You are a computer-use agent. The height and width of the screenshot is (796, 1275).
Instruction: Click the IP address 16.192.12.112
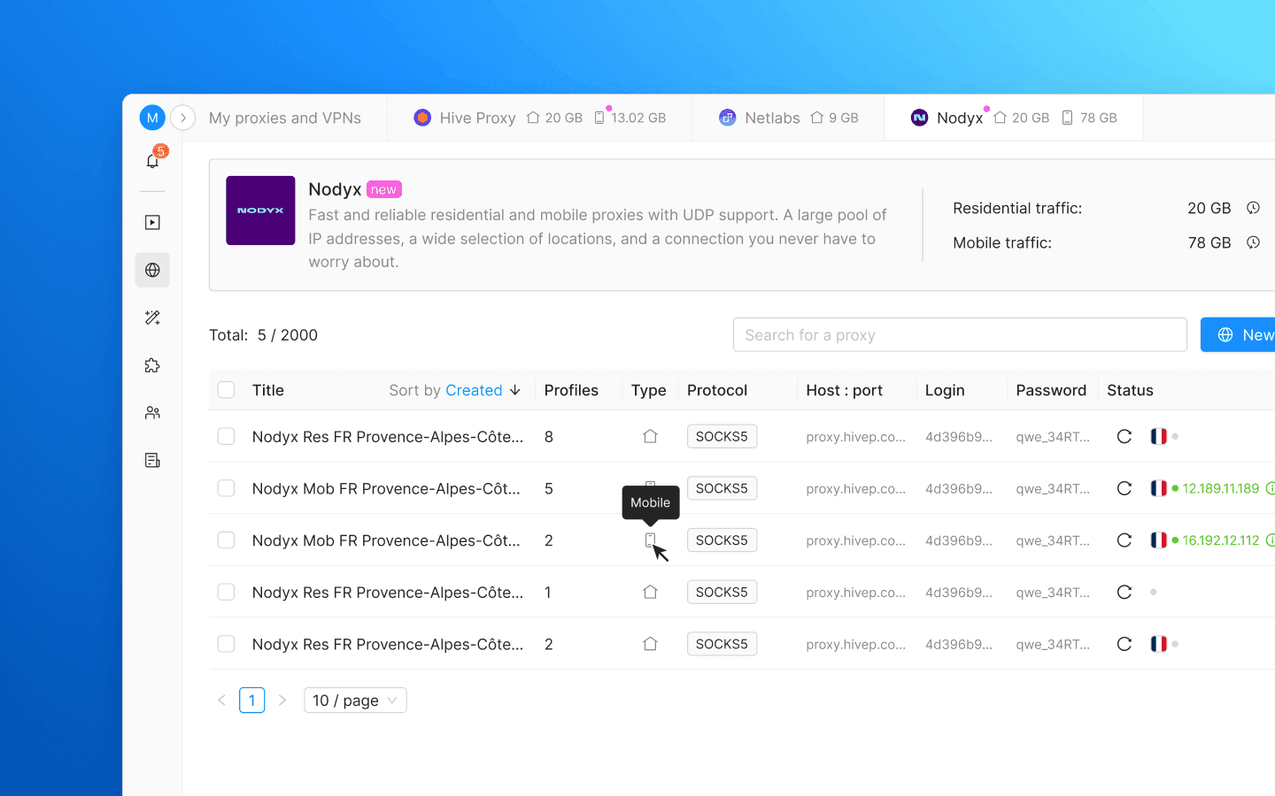[1220, 540]
